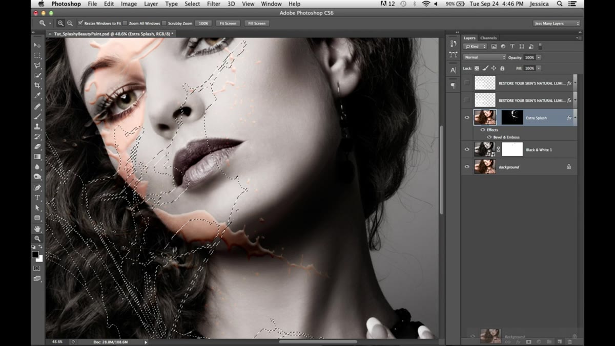Enable Zoom All Windows checkbox
Viewport: 615px width, 346px height.
coord(126,23)
